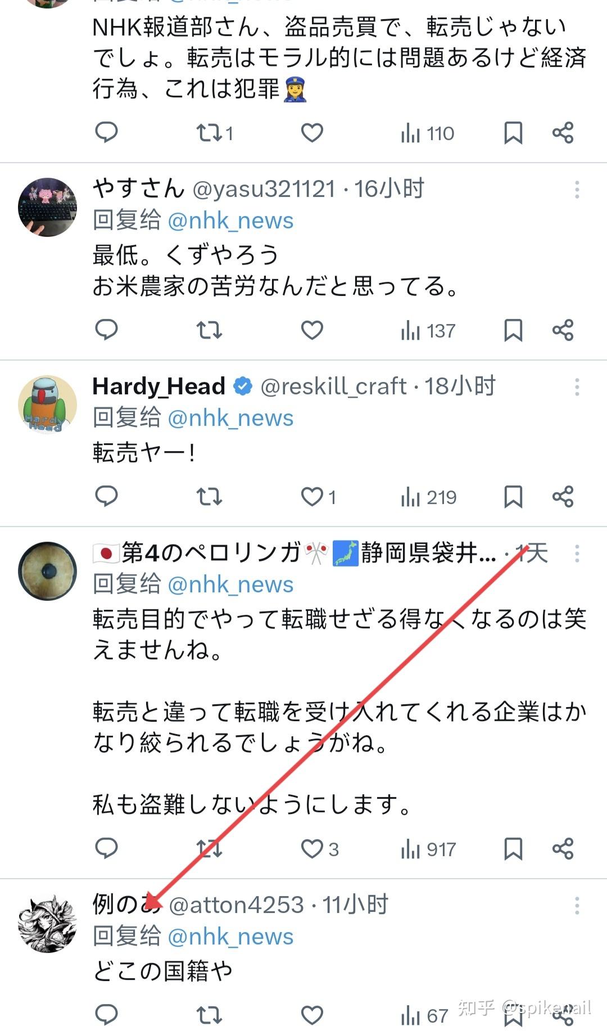
Task: Share the tweet with 110 views
Action: pos(563,133)
